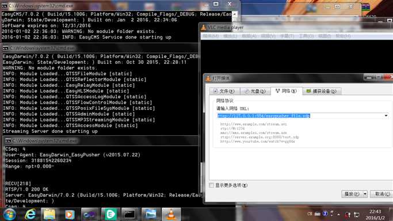Switch to the 捕获设备(D) tab
The image size is (393, 221).
pos(322,91)
